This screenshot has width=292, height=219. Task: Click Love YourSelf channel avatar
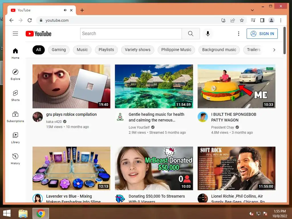120,117
